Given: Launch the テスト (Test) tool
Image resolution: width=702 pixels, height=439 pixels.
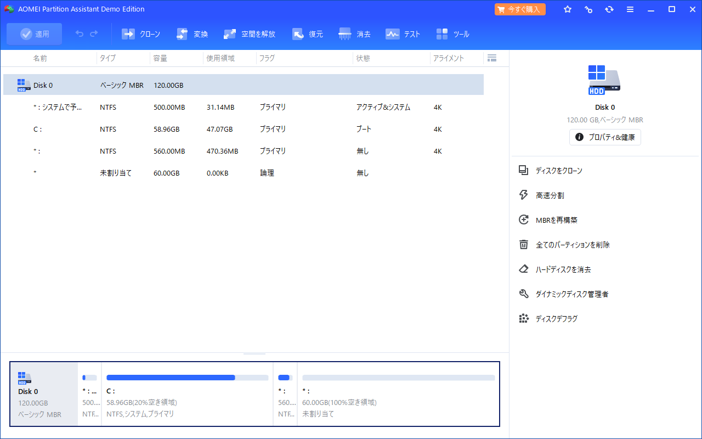Looking at the screenshot, I should pyautogui.click(x=403, y=33).
